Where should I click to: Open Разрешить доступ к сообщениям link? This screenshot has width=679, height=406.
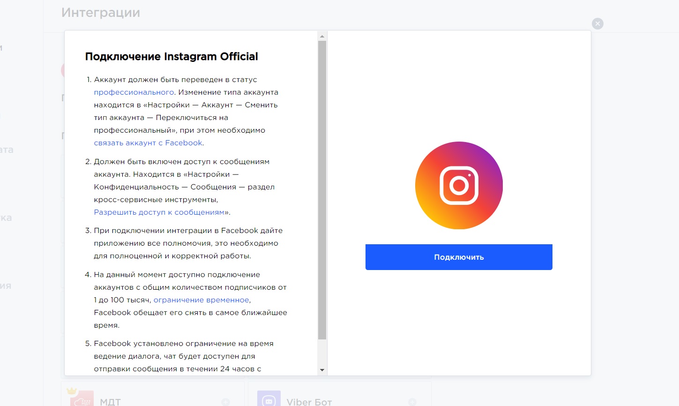(159, 212)
